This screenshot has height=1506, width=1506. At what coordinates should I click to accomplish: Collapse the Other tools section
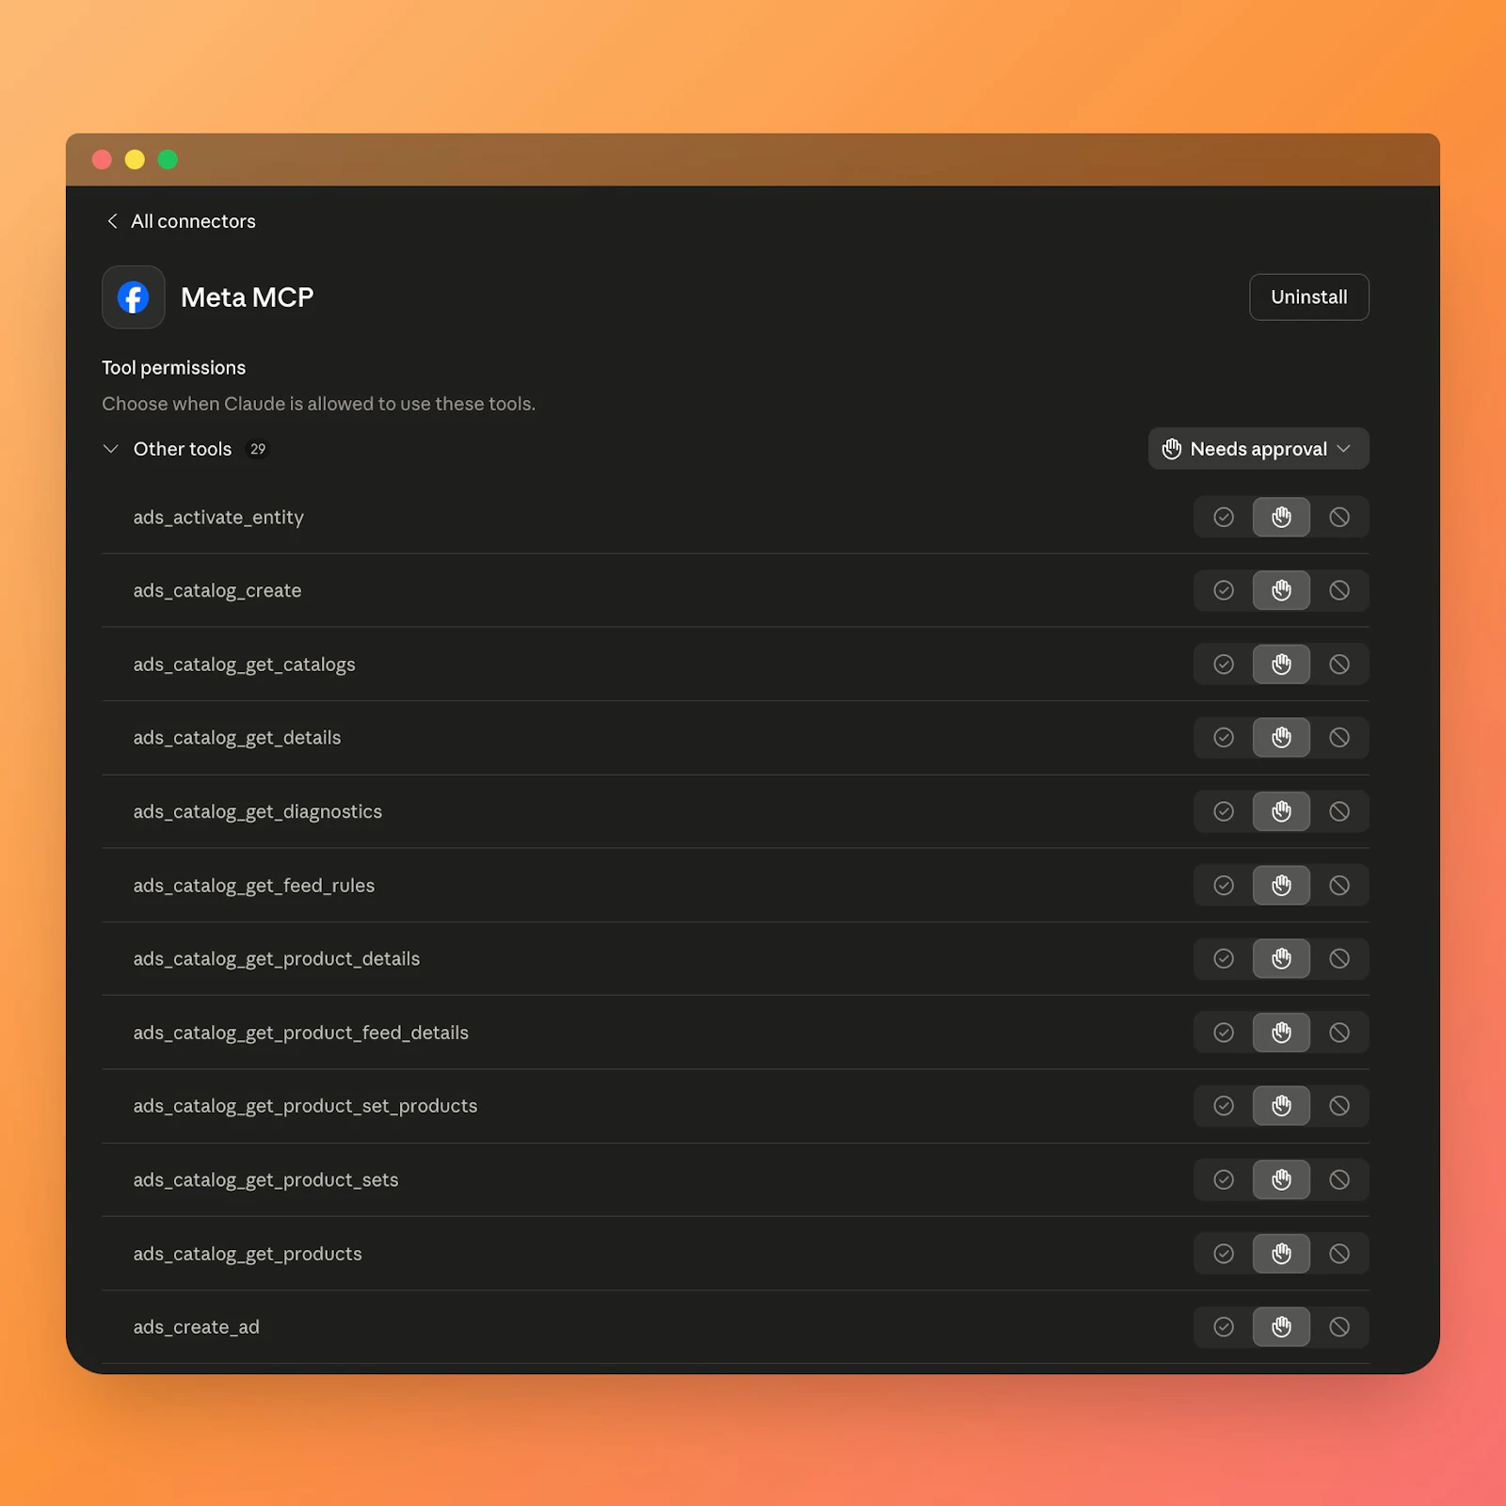[x=111, y=449]
